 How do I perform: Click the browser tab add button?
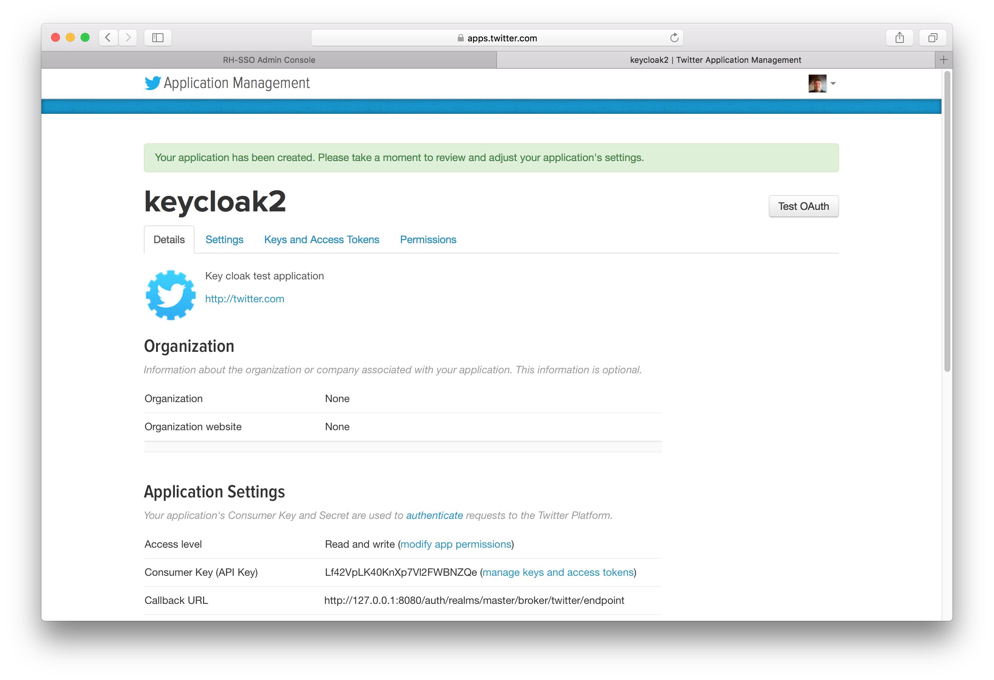(x=943, y=59)
